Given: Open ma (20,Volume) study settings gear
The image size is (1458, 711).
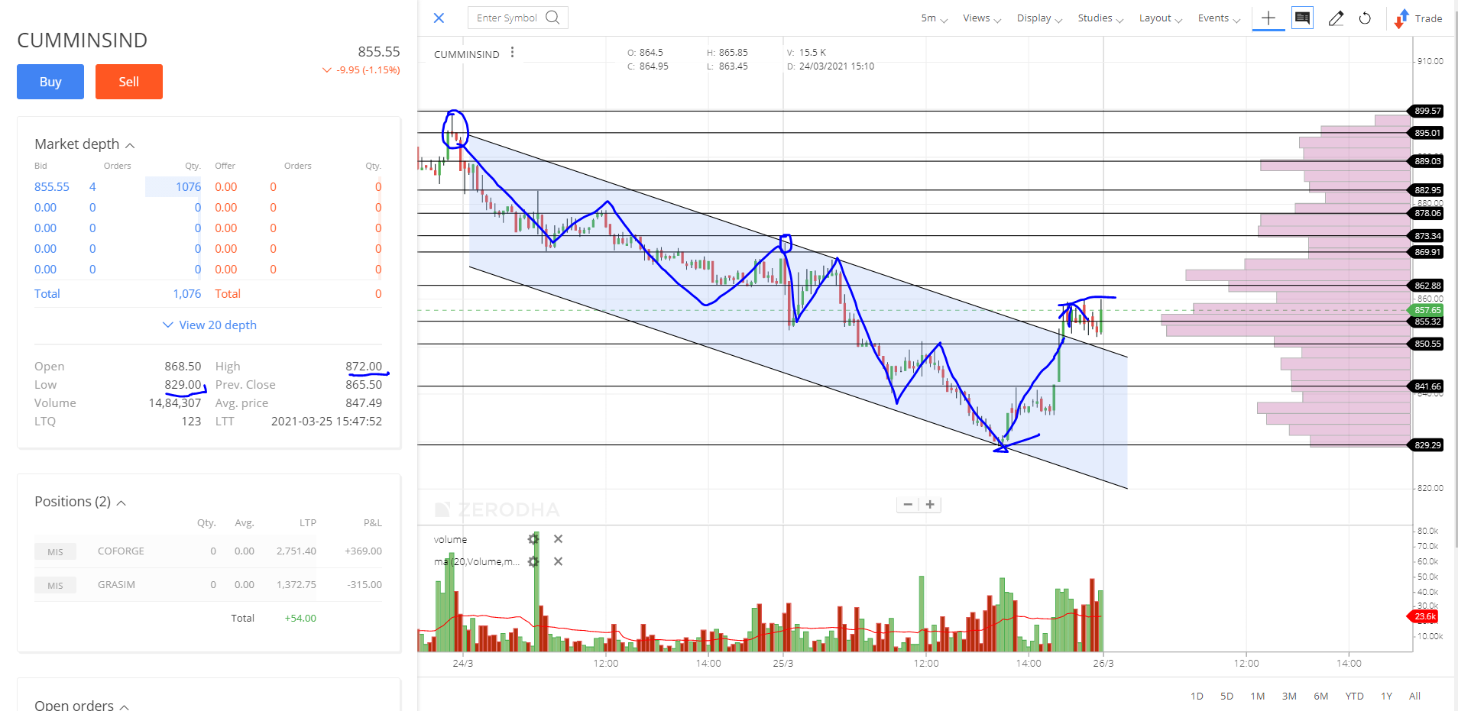Looking at the screenshot, I should click(x=533, y=561).
